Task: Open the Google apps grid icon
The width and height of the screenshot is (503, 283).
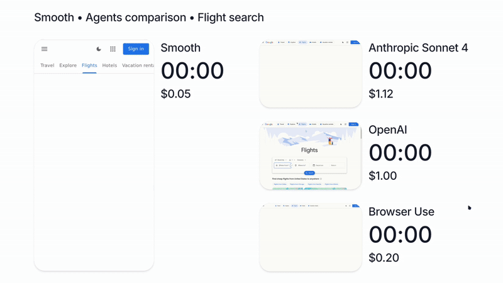Action: click(113, 49)
